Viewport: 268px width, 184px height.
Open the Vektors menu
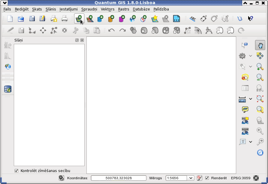pyautogui.click(x=107, y=9)
